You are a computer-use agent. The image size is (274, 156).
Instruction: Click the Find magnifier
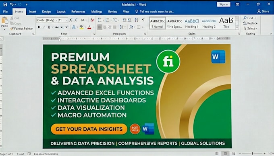(x=245, y=18)
